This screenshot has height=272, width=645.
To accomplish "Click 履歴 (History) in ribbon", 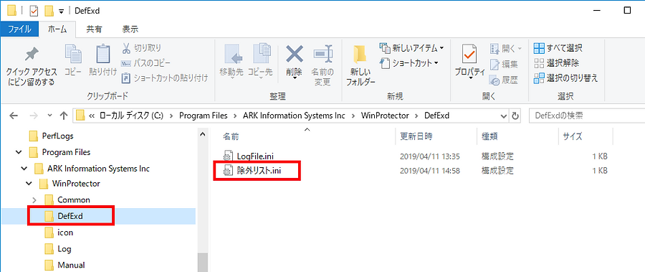I will [505, 80].
